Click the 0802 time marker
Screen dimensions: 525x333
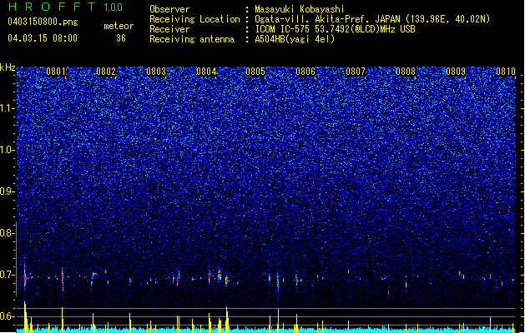tap(106, 72)
